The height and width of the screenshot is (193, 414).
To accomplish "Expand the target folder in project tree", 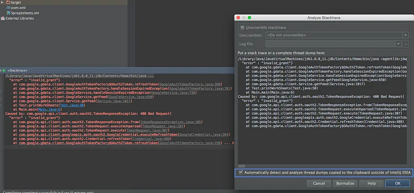I will tap(2, 2).
